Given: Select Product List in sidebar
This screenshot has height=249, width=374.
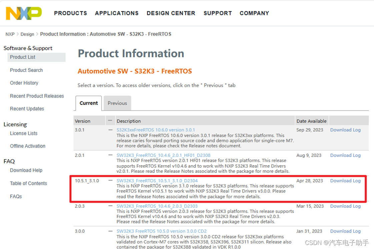Looking at the screenshot, I should [x=36, y=57].
